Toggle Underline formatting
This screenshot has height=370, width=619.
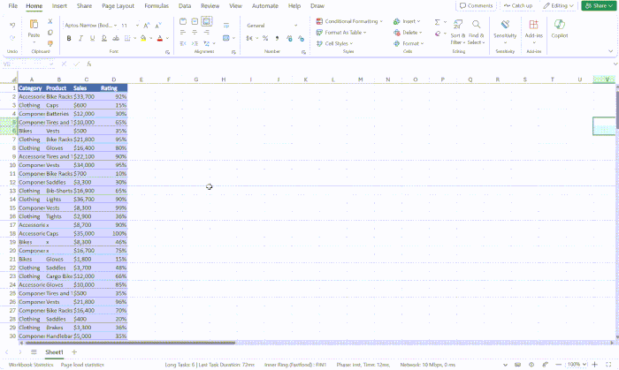coord(92,38)
